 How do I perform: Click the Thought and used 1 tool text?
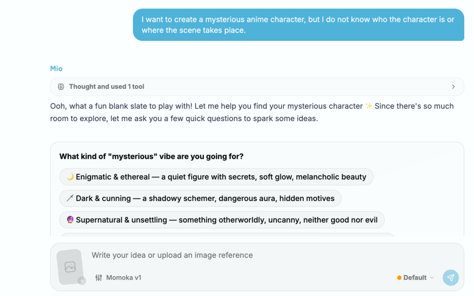(106, 86)
